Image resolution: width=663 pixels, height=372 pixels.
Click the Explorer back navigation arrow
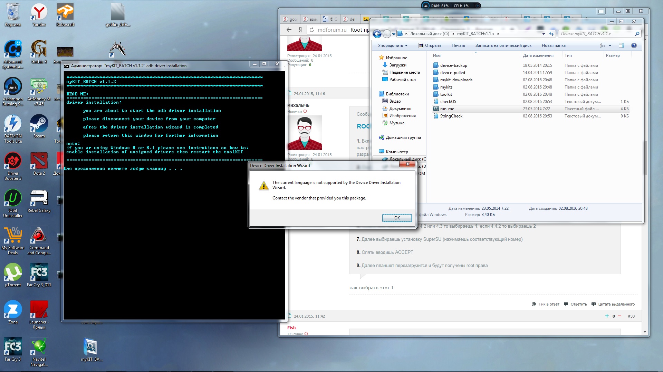(377, 34)
